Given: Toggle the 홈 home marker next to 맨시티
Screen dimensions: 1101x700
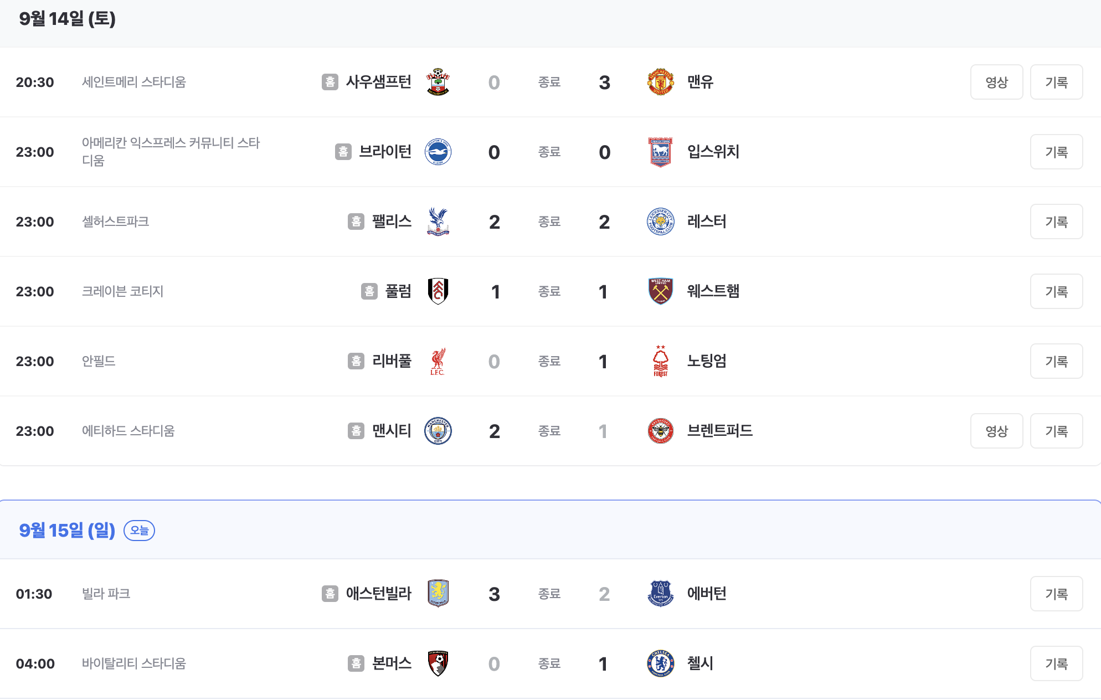Looking at the screenshot, I should 356,431.
